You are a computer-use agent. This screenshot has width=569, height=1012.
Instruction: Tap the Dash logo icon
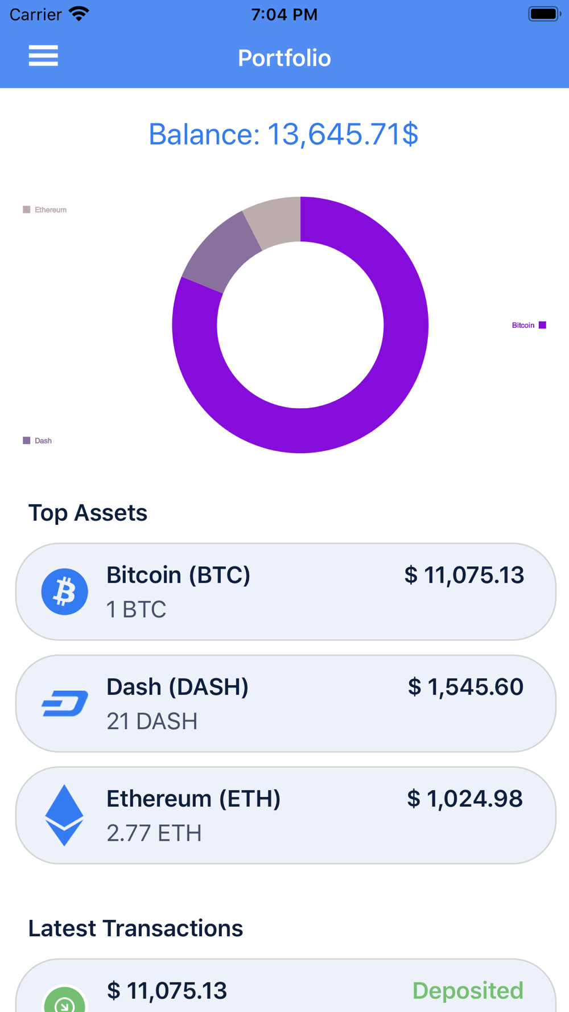(x=64, y=704)
